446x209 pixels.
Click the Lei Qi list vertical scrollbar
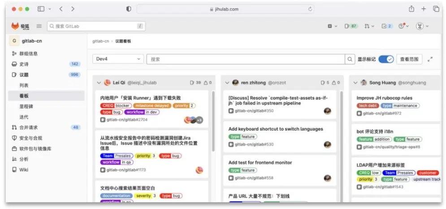(x=212, y=121)
